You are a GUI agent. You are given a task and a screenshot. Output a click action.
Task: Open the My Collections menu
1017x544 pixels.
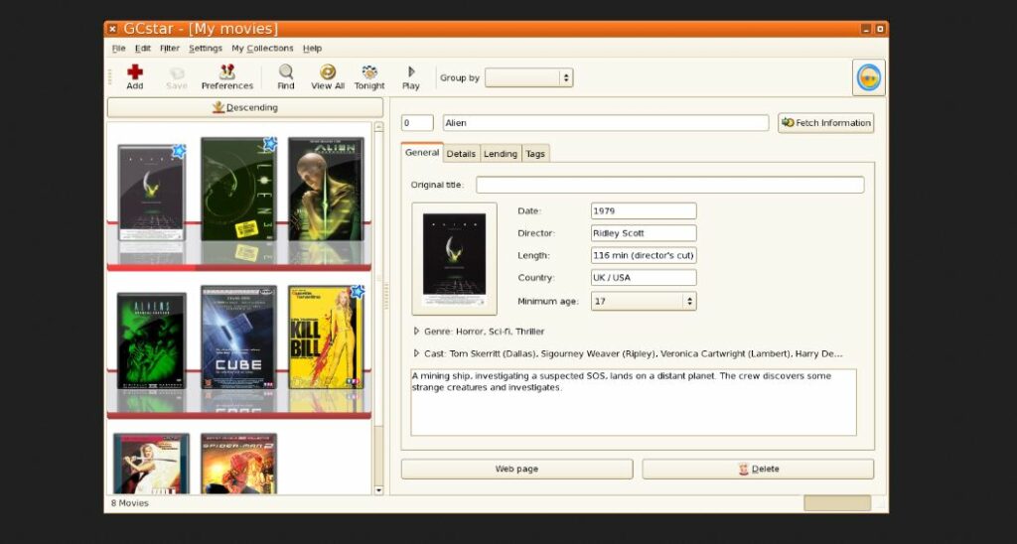[262, 48]
